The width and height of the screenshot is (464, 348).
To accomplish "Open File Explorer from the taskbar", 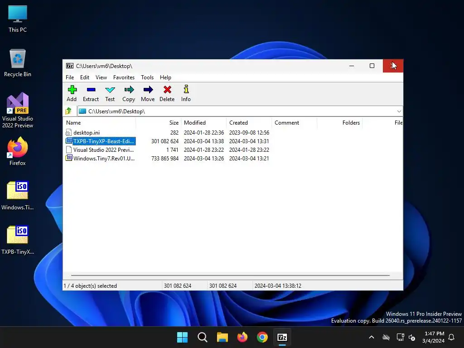I will coord(222,337).
